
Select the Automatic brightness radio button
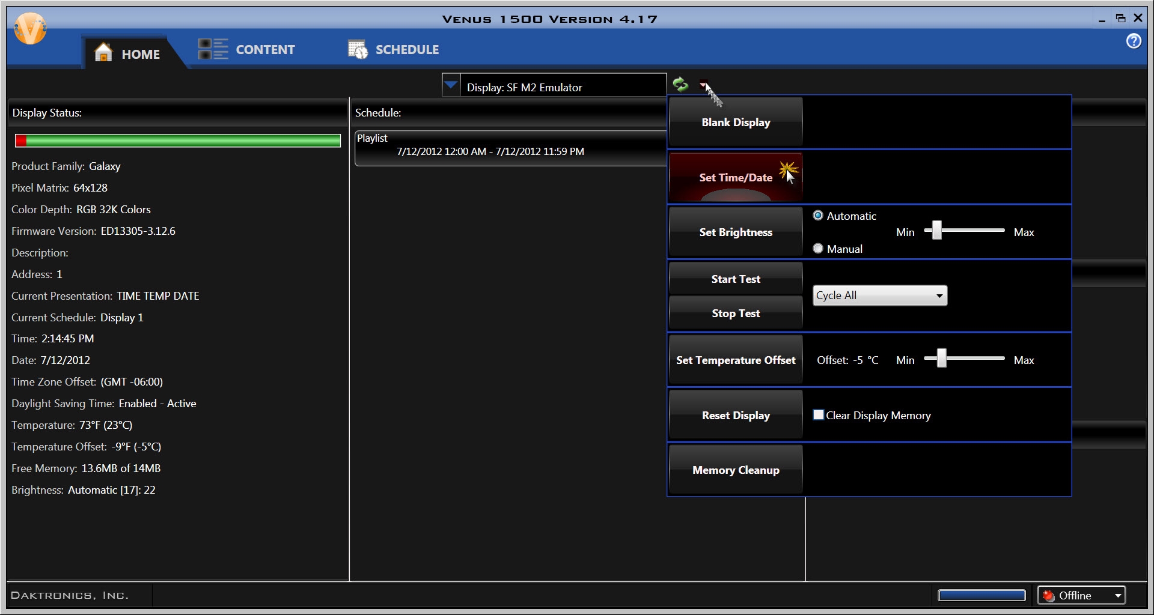pos(818,216)
